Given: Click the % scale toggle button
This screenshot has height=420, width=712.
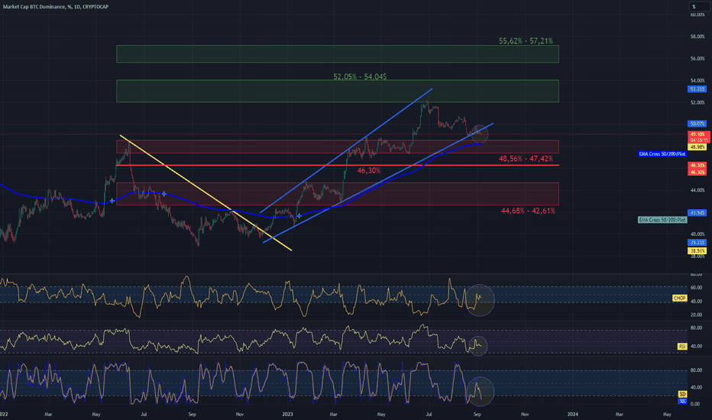Looking at the screenshot, I should 697,6.
